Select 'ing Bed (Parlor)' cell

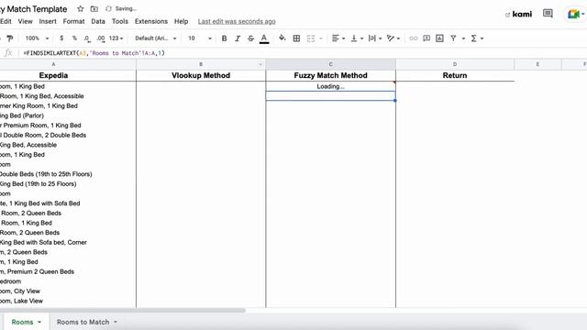click(68, 115)
